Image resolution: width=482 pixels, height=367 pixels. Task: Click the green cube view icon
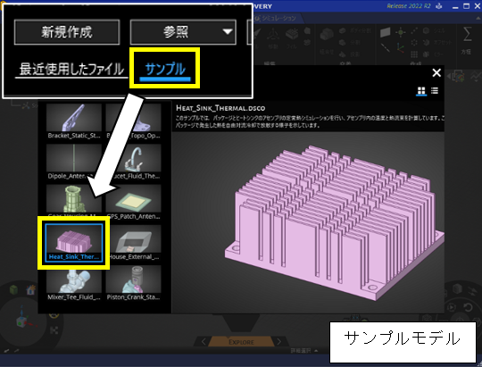pos(13,289)
